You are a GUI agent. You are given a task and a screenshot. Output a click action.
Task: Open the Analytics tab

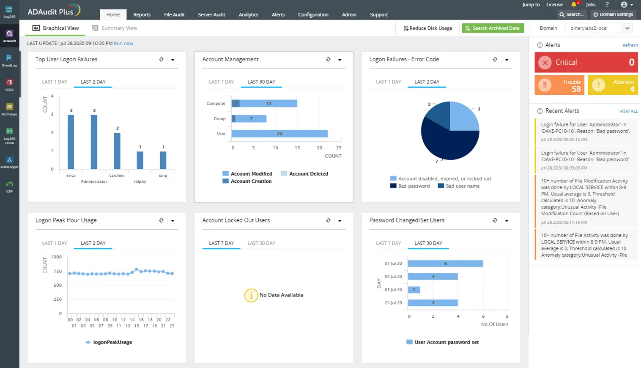(249, 15)
